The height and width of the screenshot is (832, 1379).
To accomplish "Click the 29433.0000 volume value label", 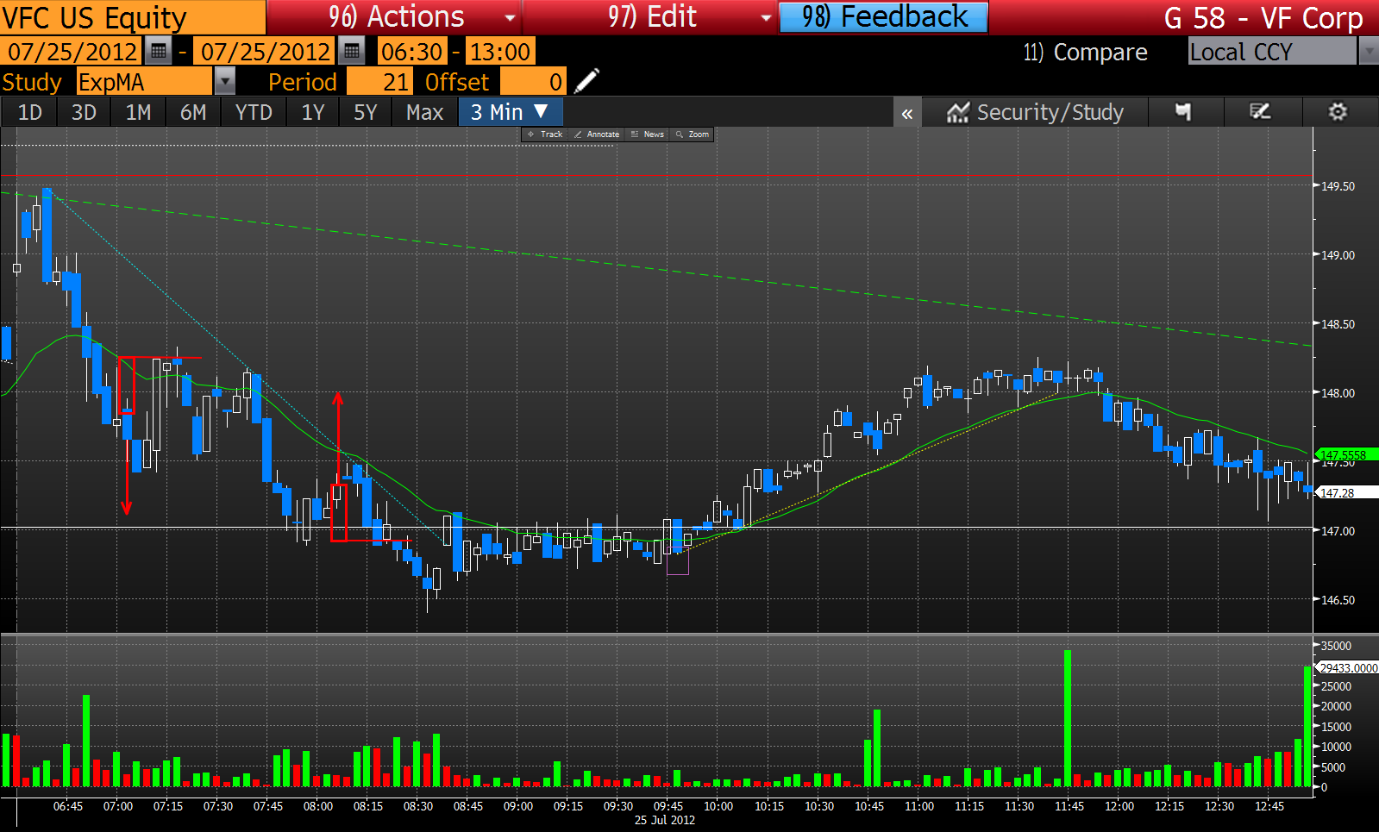I will (1347, 668).
